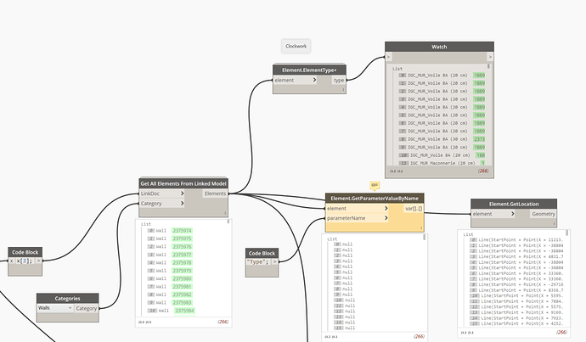The height and width of the screenshot is (342, 586).
Task: Click the lacing indicator on Get All Elements node
Action: point(225,213)
